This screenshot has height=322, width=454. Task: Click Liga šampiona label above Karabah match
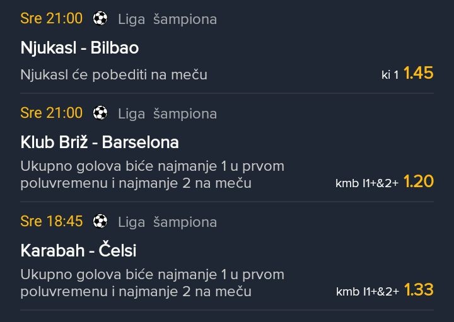tap(167, 222)
